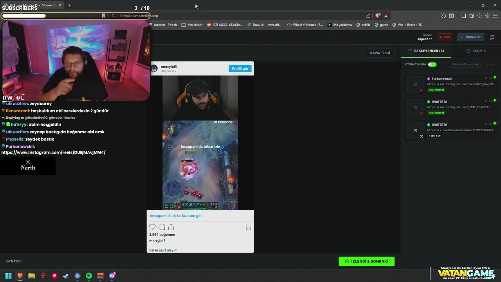This screenshot has height=282, width=501.
Task: Open Instagram'da daha fazlasını gör link
Action: [176, 216]
